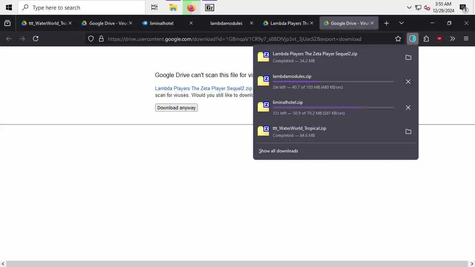The height and width of the screenshot is (267, 475).
Task: Open the taskbar clock showing 3:55 AM
Action: click(443, 7)
